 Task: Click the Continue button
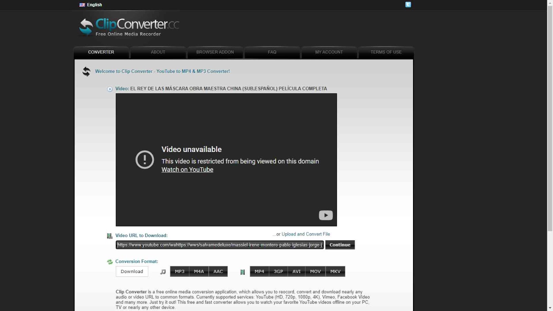click(x=340, y=245)
